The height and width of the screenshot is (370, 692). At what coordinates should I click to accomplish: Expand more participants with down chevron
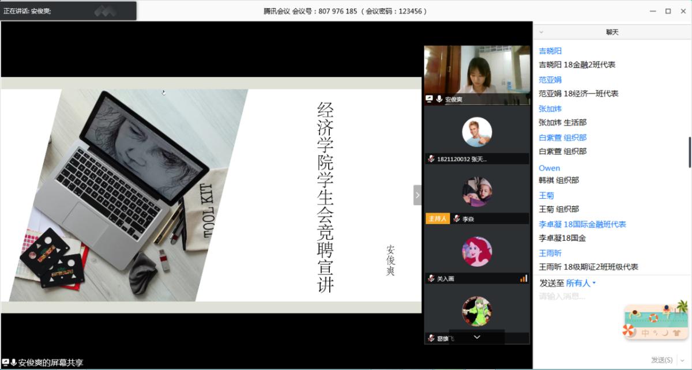click(477, 337)
